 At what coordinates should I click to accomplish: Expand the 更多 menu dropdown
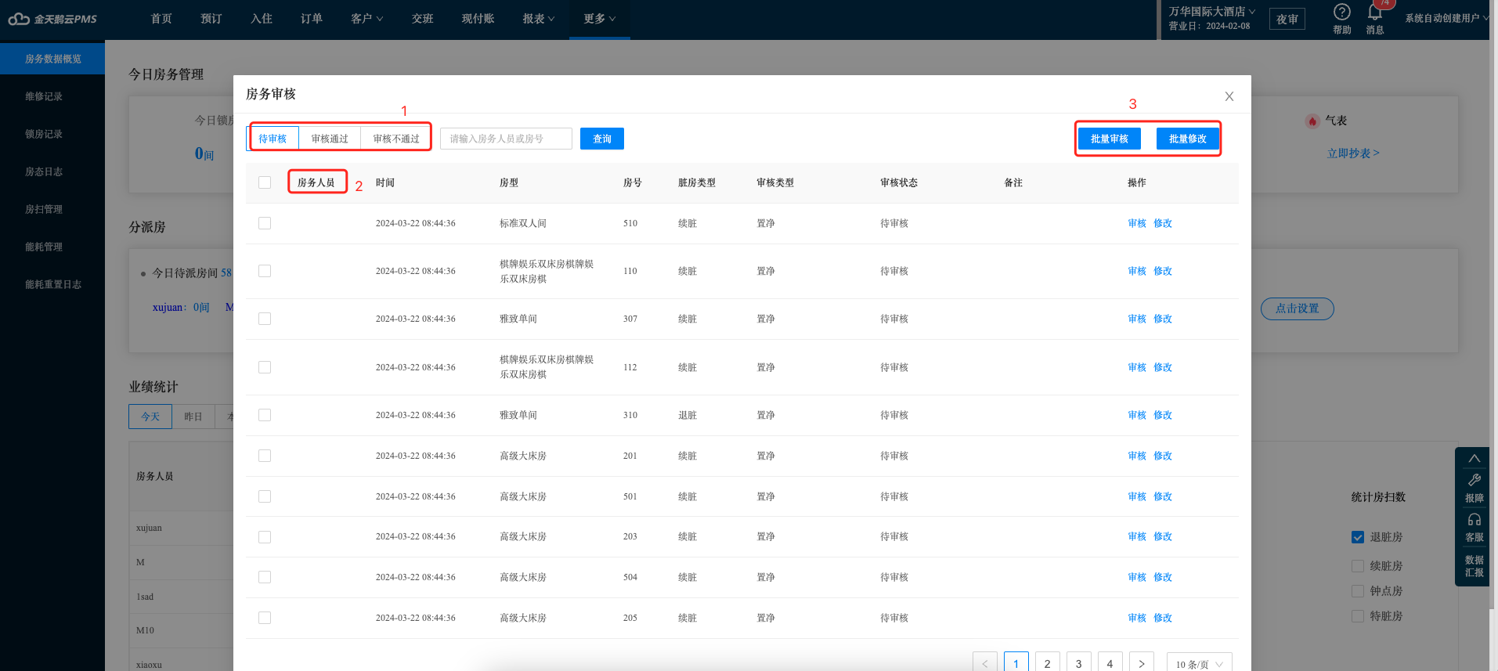pyautogui.click(x=599, y=19)
